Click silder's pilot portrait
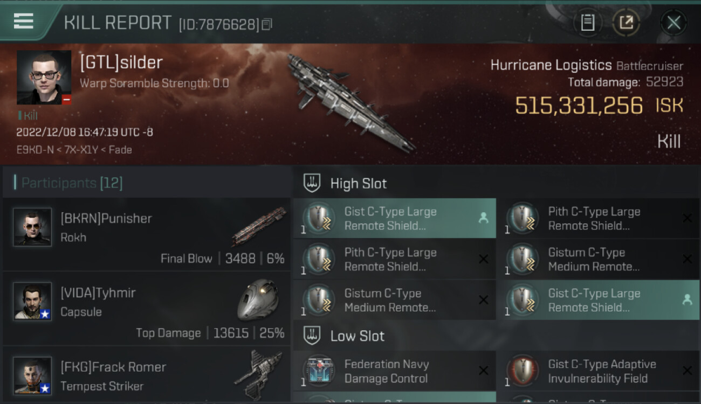The width and height of the screenshot is (701, 404). [44, 78]
